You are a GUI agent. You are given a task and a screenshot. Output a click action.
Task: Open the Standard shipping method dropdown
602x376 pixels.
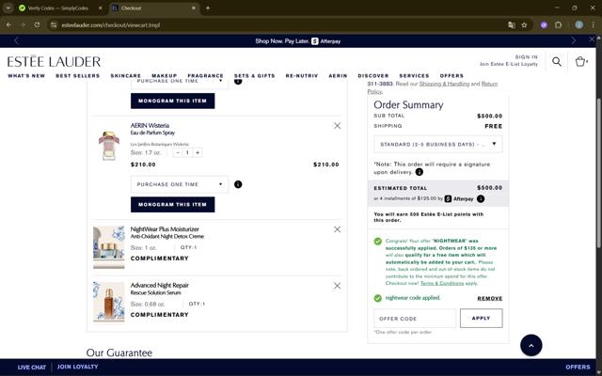coord(437,144)
